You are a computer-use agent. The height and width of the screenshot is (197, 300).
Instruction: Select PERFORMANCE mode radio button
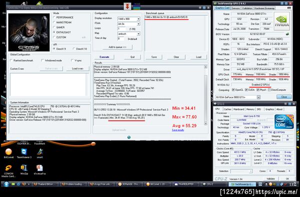[54, 17]
